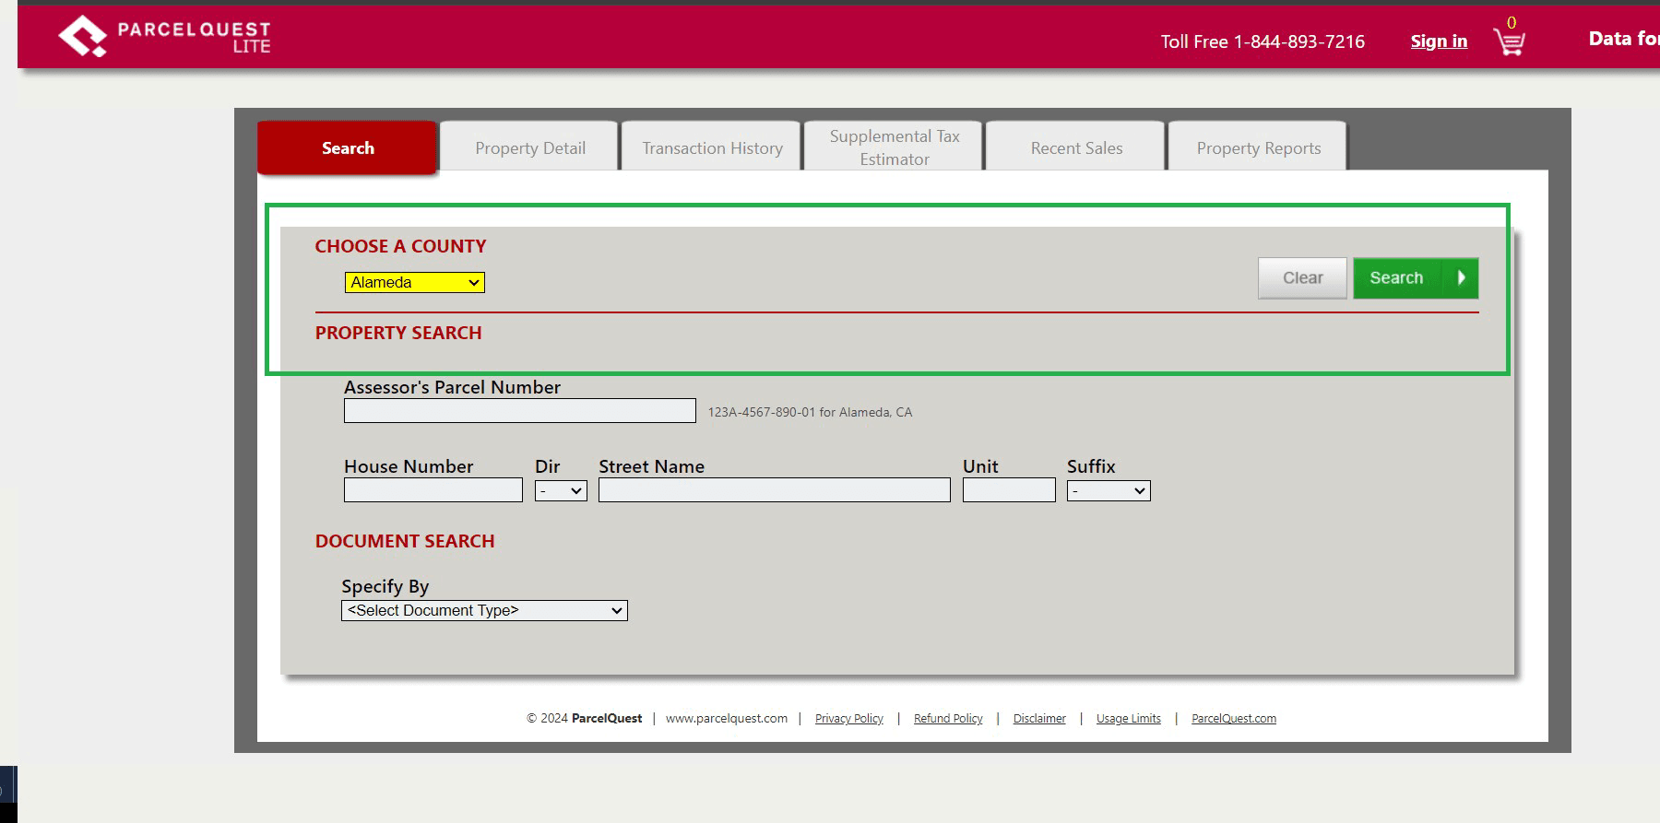Click the www.parcelquest.com footer text
1660x823 pixels.
tap(727, 719)
